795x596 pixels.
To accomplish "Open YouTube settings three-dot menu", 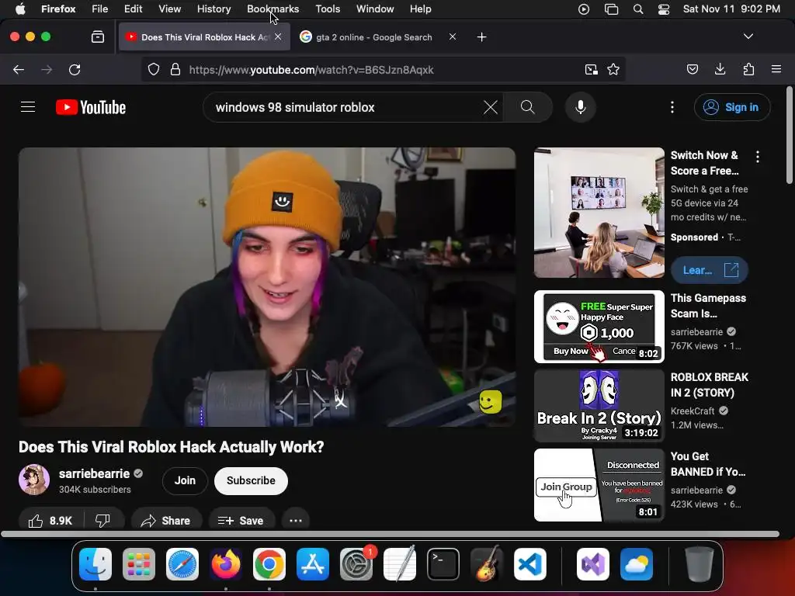I will click(x=672, y=107).
